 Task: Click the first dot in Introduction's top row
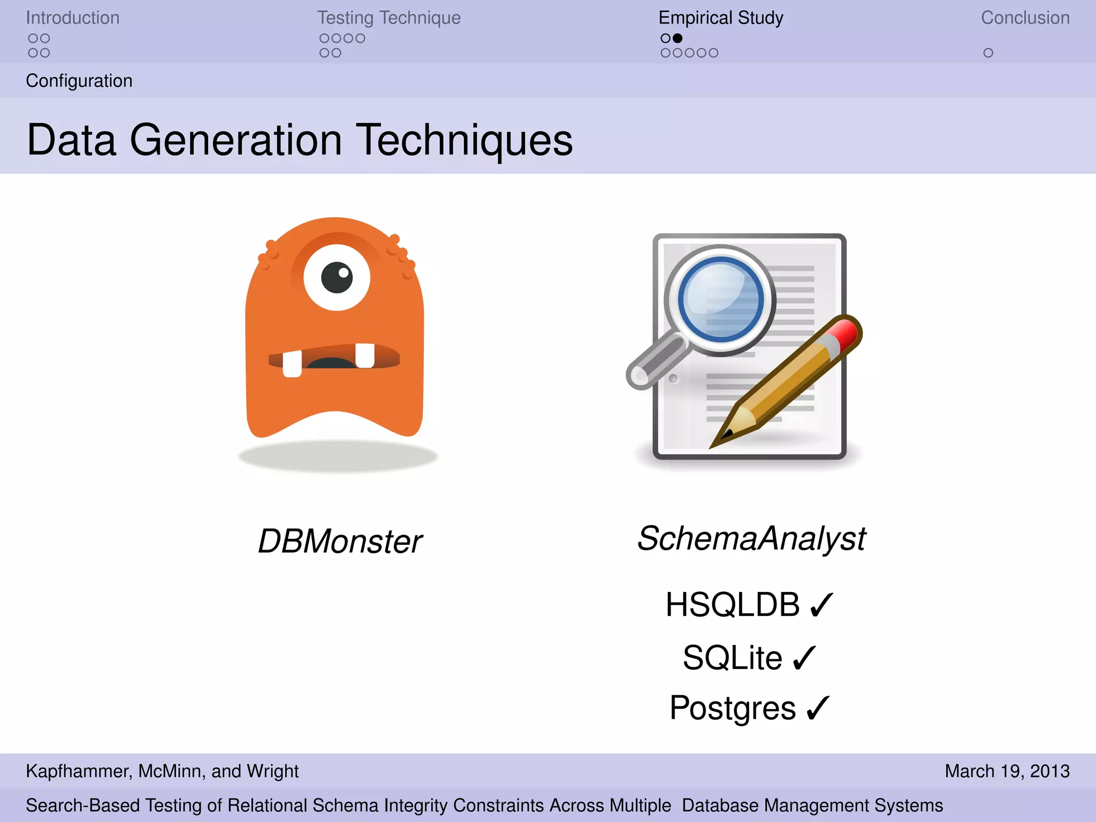[33, 38]
